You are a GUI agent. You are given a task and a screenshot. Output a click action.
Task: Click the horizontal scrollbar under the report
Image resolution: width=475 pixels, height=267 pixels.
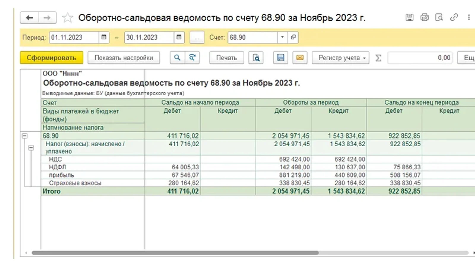(175, 253)
